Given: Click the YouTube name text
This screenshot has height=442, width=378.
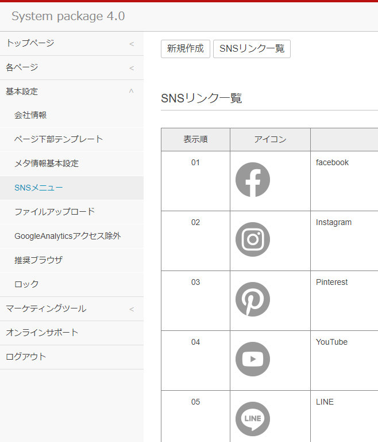Looking at the screenshot, I should tap(331, 342).
